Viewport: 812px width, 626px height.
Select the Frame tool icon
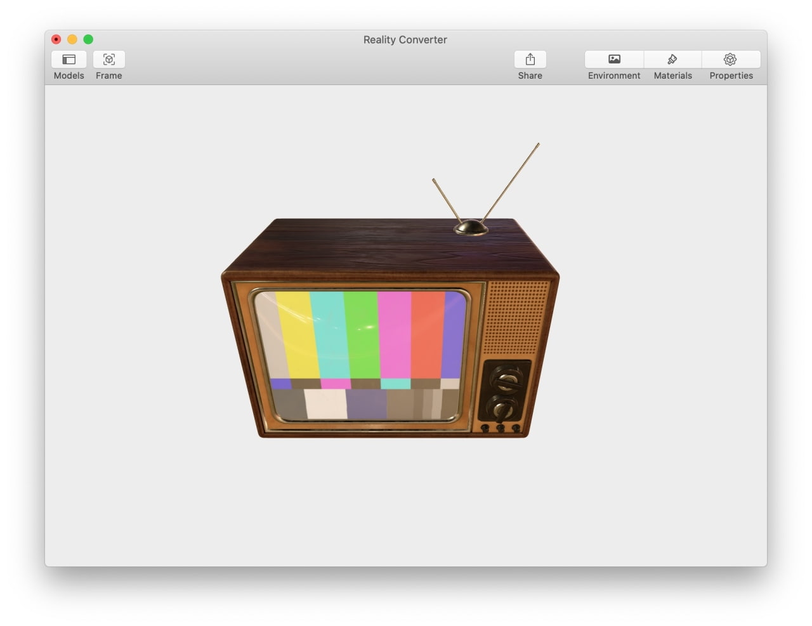pyautogui.click(x=108, y=59)
